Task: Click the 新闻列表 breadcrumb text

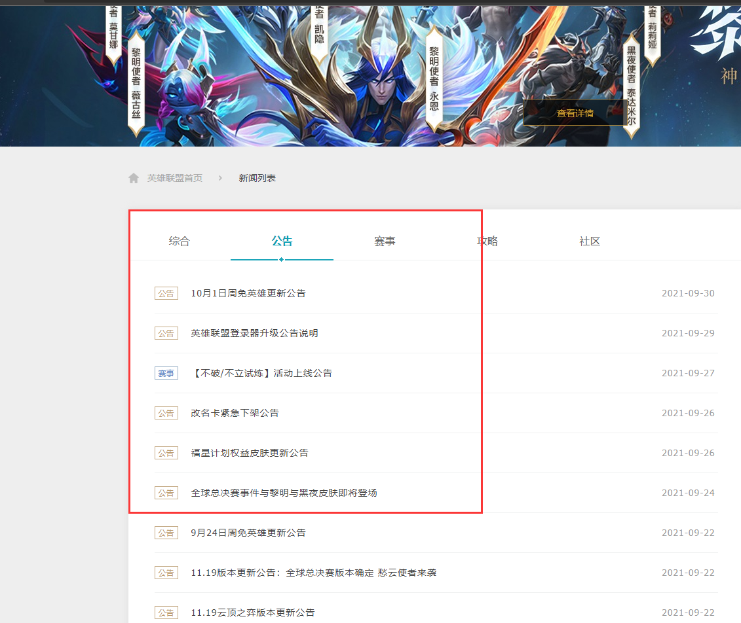Action: pos(257,178)
